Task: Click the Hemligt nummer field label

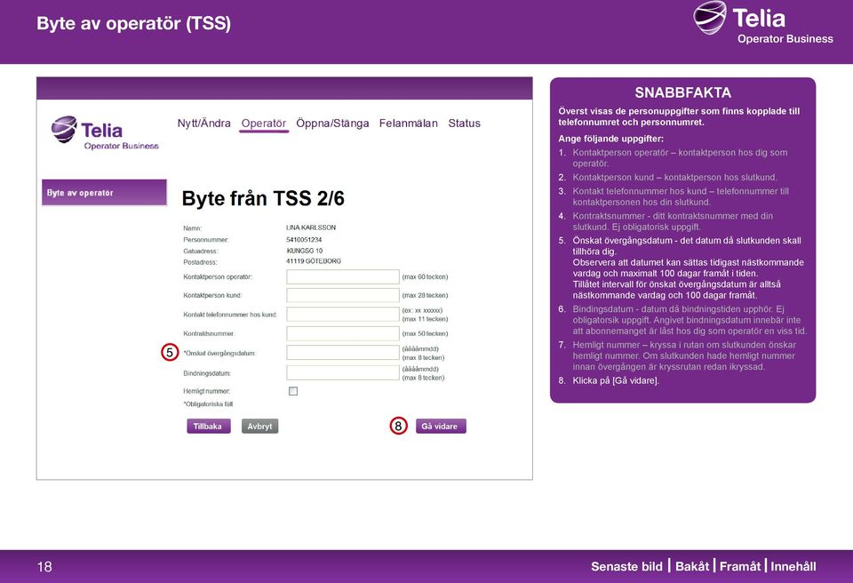Action: (207, 391)
